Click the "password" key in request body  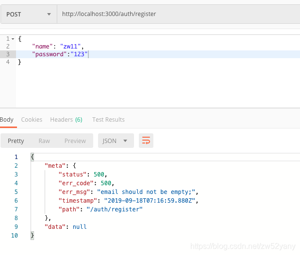[x=49, y=54]
